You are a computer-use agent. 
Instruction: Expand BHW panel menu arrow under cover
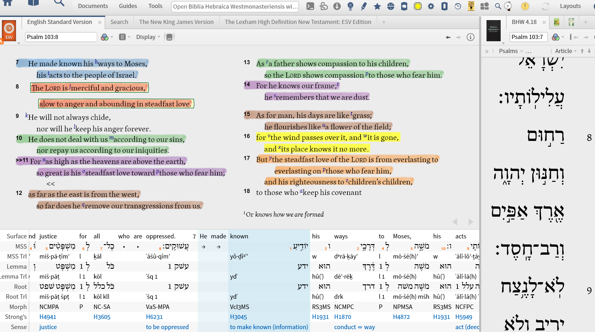coord(503,43)
